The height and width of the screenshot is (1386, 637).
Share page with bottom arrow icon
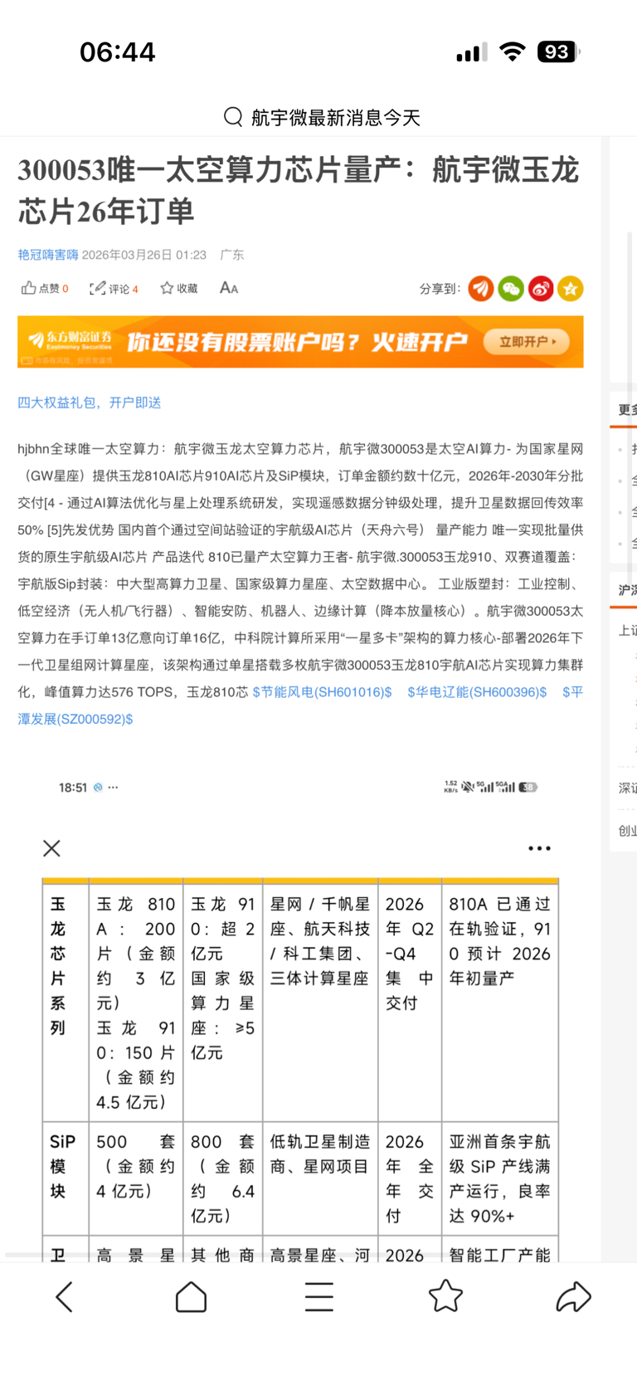coord(573,1296)
